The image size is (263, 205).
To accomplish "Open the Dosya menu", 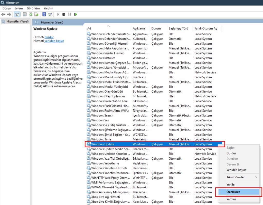I will pos(6,8).
